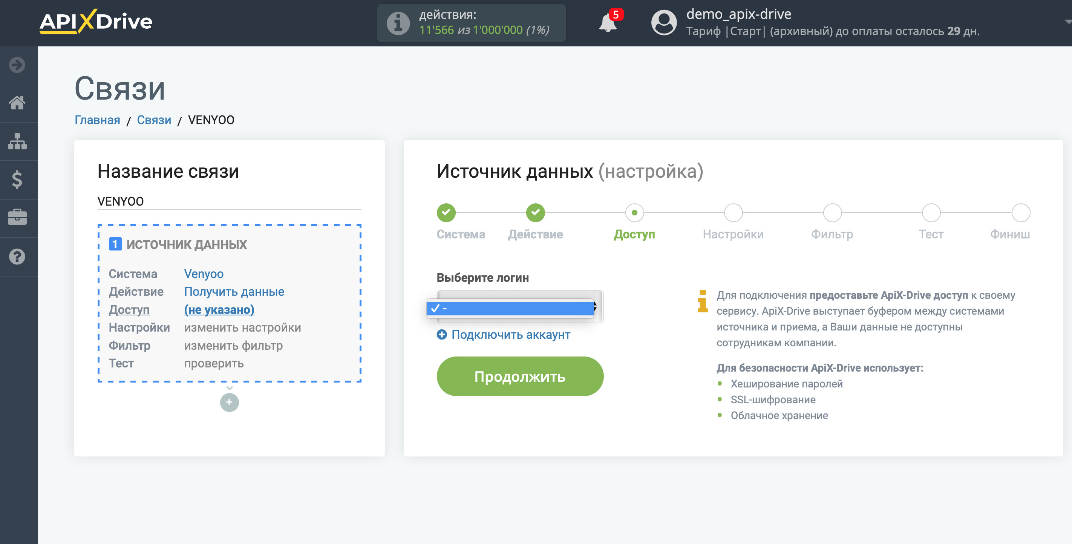This screenshot has height=544, width=1072.
Task: Click the number 1 source badge
Action: point(115,244)
